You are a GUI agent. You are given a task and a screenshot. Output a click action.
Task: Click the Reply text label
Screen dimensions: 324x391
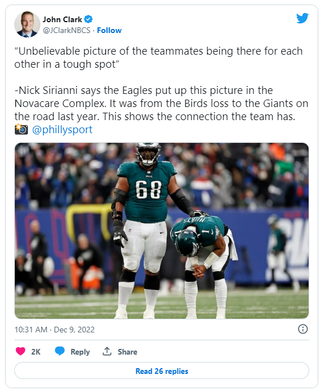(80, 352)
